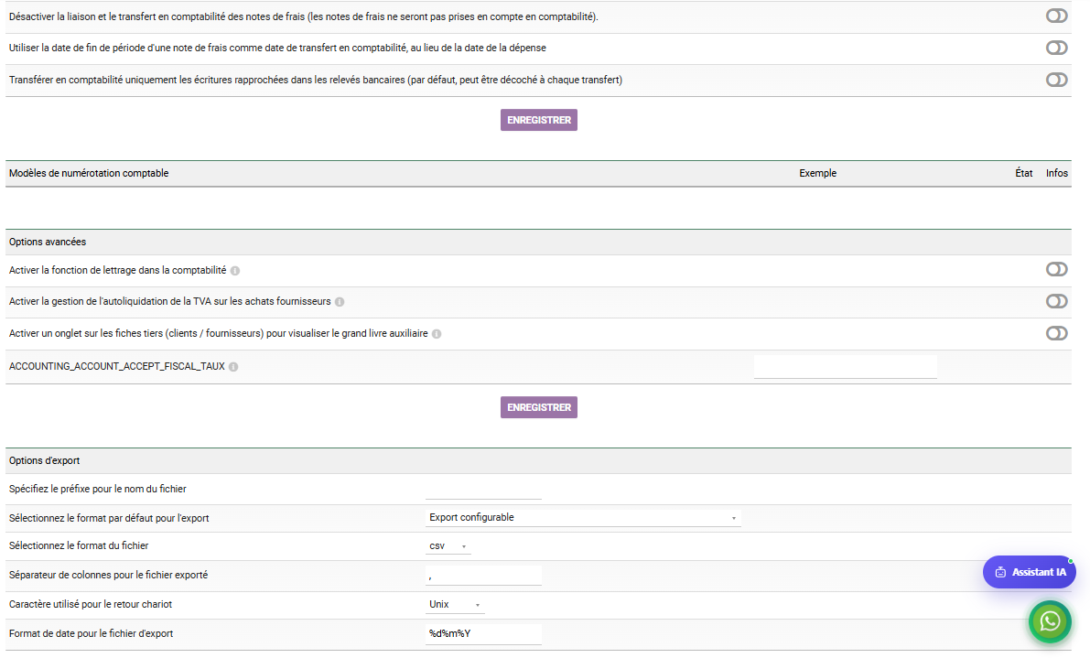Click the label Sélectionnez le format du fichier
The height and width of the screenshot is (658, 1090).
click(79, 546)
